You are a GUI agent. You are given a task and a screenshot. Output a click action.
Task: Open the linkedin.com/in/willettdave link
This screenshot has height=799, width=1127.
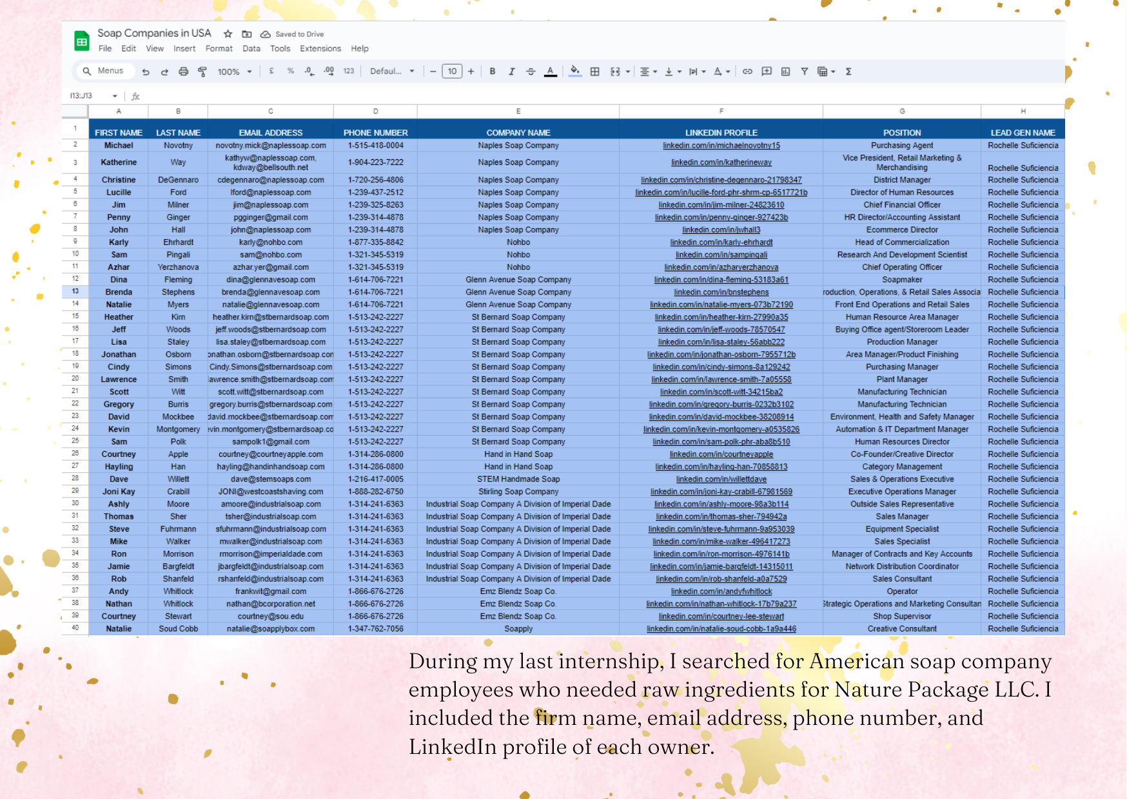(x=721, y=479)
